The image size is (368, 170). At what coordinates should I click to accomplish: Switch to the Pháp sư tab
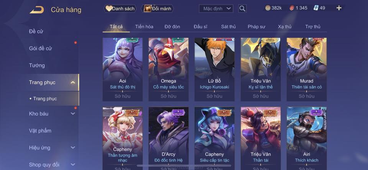[x=256, y=27]
